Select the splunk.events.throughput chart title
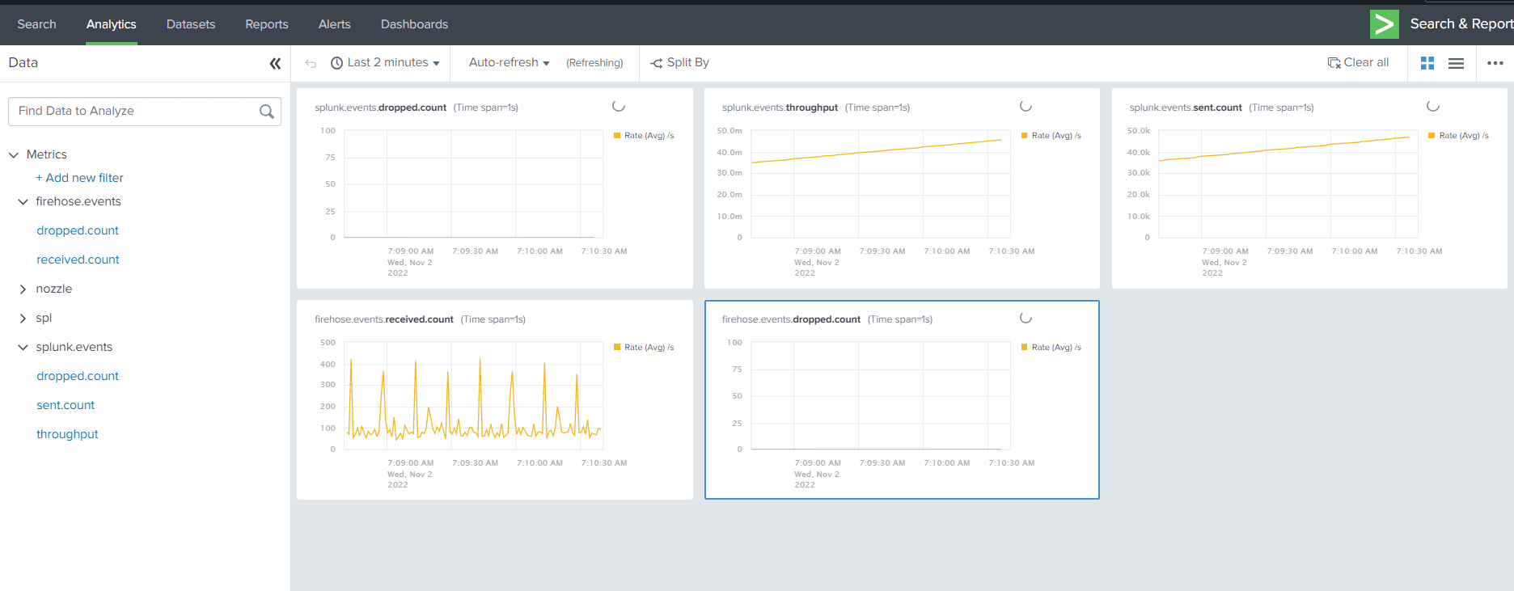Screen dimensions: 1514x591 point(780,108)
